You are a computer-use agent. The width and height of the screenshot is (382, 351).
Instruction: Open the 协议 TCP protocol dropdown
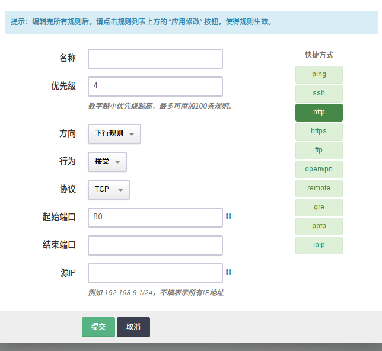[x=109, y=190]
